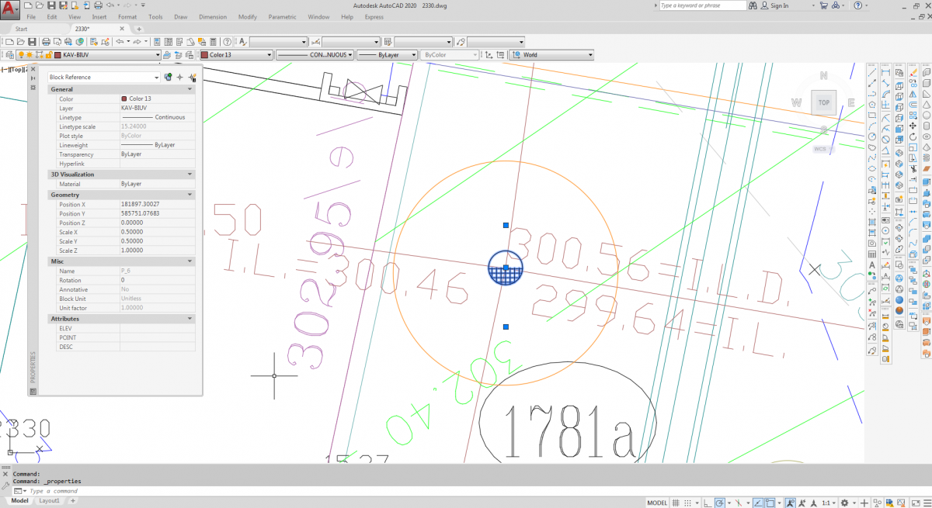Screen dimensions: 932x508
Task: Select the Rotate modify tool
Action: pos(913,137)
